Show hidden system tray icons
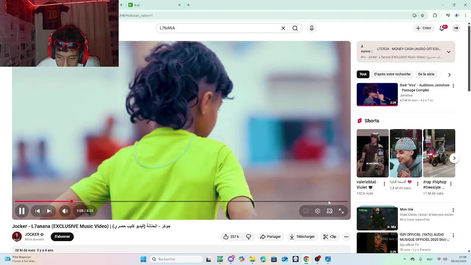This screenshot has height=265, width=471. click(404, 259)
